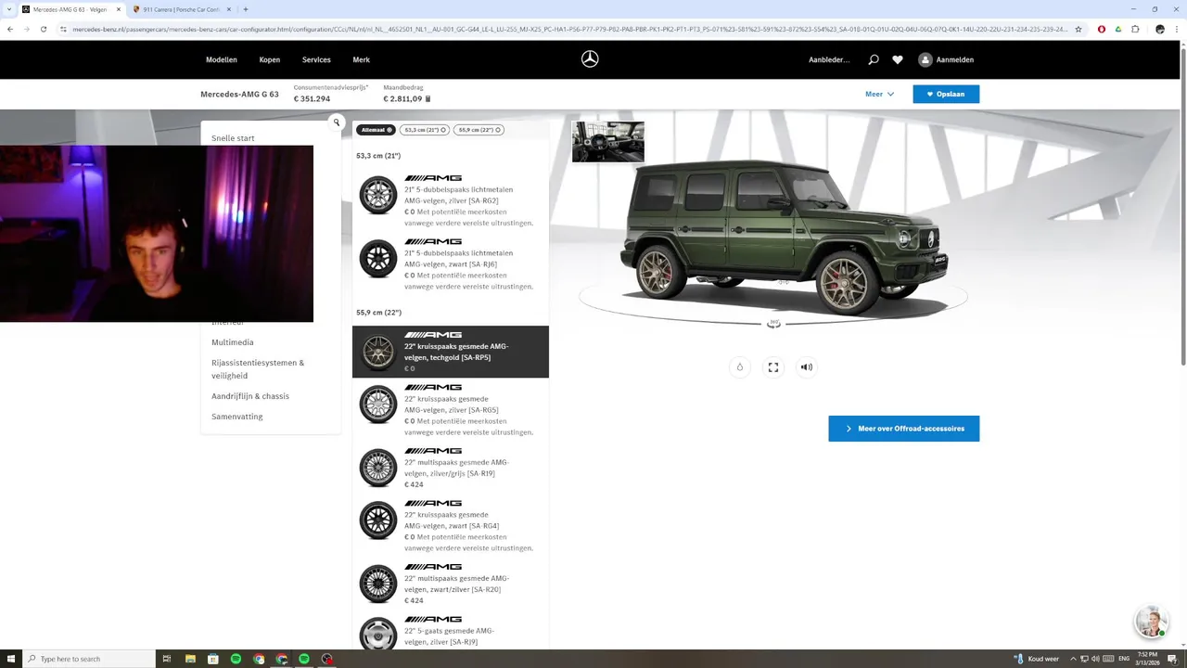The image size is (1187, 668).
Task: Open the chat assistant avatar
Action: coord(1151,623)
